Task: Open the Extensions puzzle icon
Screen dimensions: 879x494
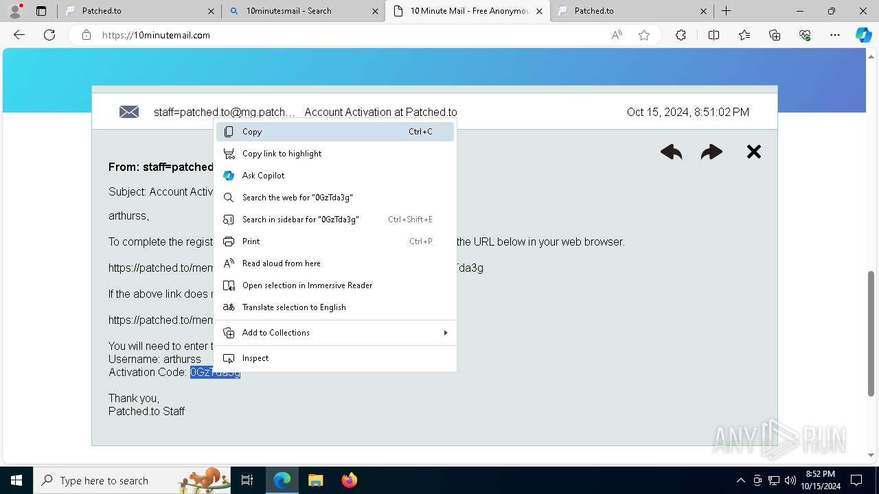Action: pos(681,35)
